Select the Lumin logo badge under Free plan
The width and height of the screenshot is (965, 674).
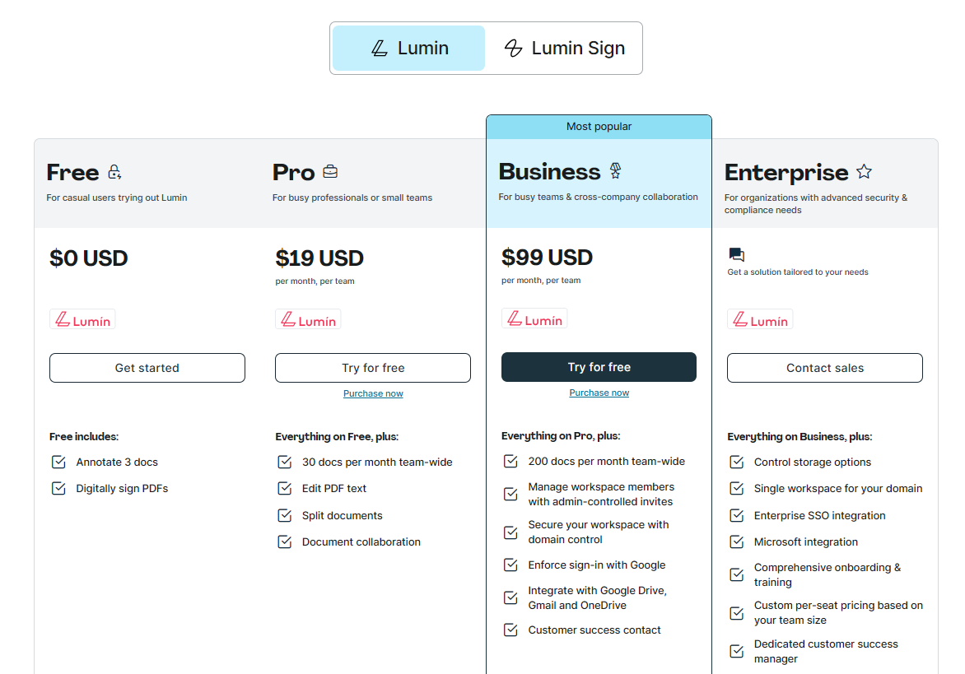click(82, 319)
